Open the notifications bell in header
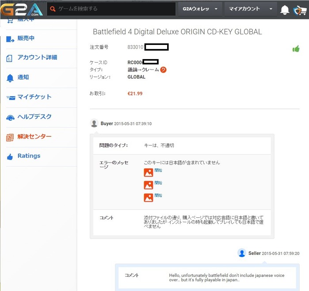Screen dimensions: 309x291 (285, 10)
